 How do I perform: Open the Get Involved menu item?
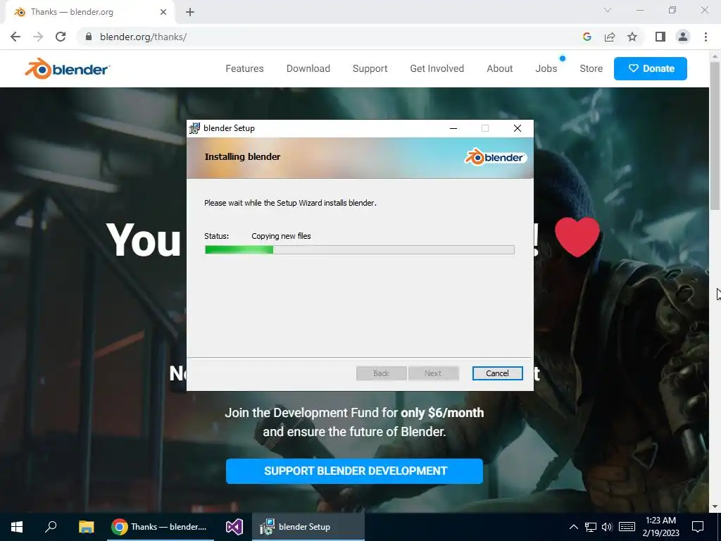(437, 68)
